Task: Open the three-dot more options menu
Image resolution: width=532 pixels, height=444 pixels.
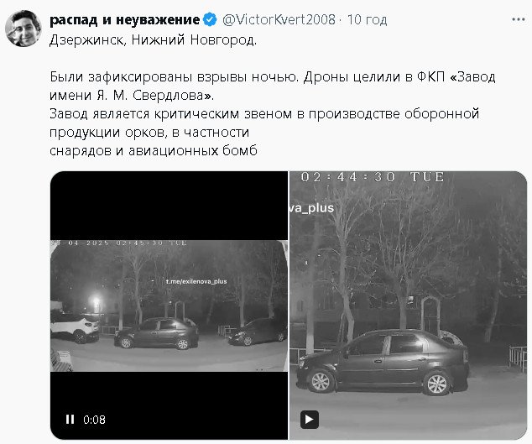Action: click(x=518, y=19)
